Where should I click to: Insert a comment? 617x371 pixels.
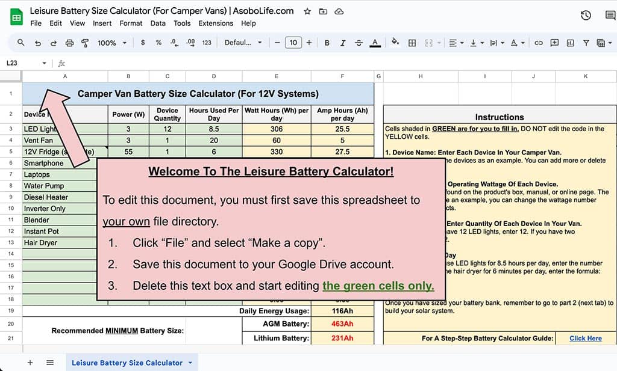point(554,43)
